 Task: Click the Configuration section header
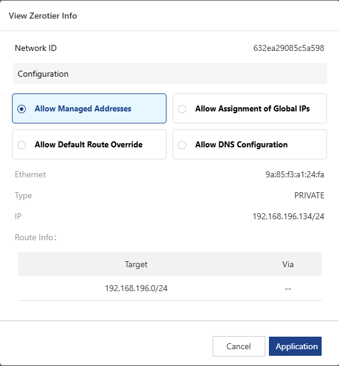[x=170, y=74]
